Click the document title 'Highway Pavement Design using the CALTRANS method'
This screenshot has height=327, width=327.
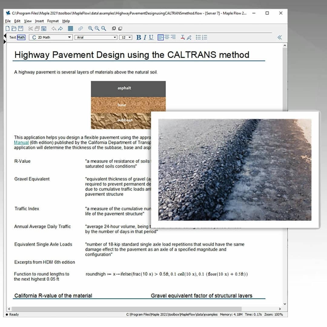(x=132, y=55)
